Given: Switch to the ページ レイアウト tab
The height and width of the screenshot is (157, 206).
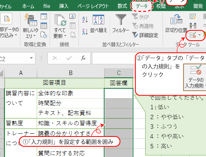Looking at the screenshot, I should [93, 6].
